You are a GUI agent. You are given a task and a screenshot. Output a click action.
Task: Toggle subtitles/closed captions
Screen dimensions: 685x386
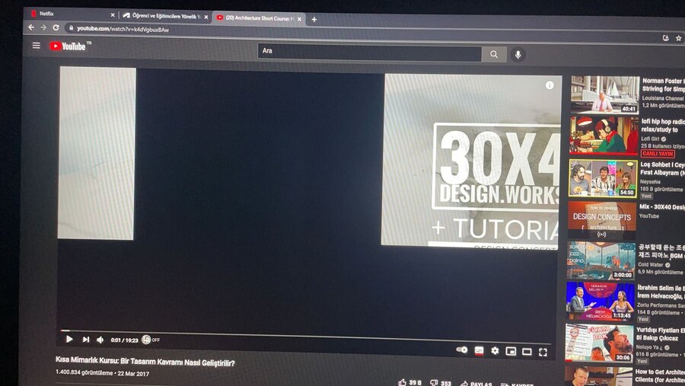coord(479,350)
